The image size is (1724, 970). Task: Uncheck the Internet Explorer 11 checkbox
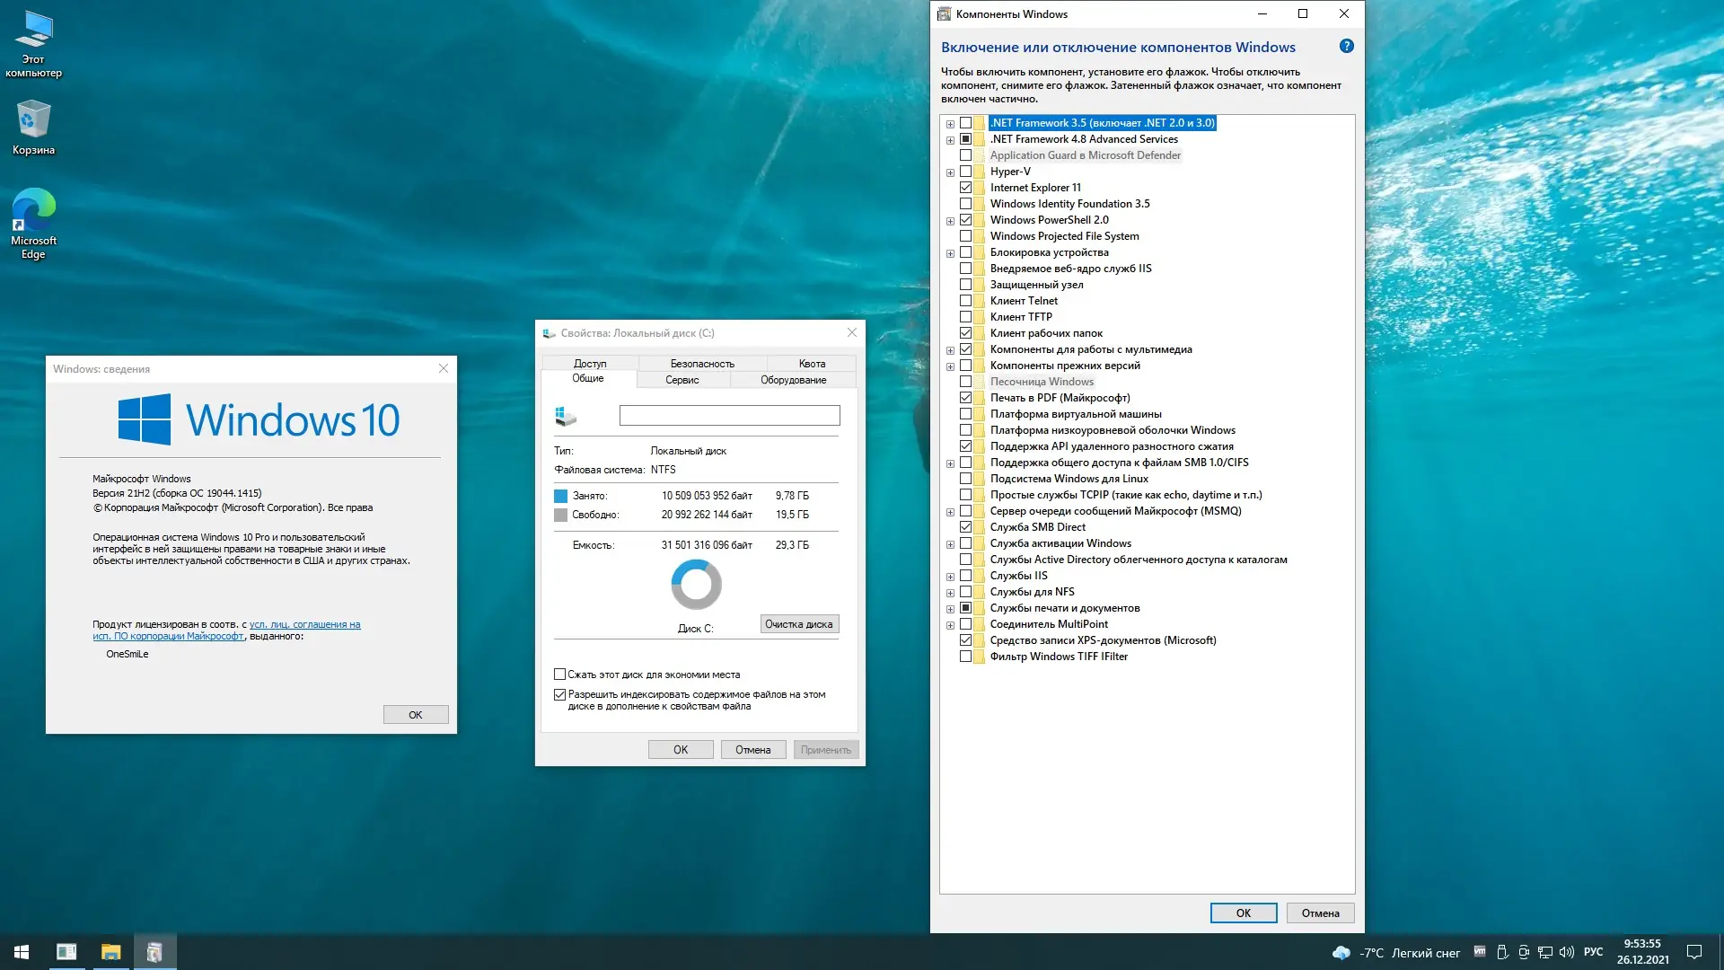(966, 188)
